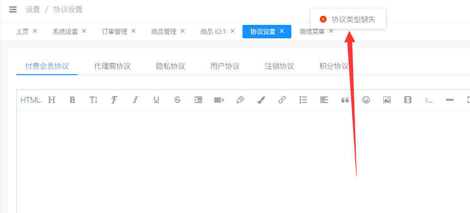This screenshot has width=470, height=213.
Task: Close the 微信菜单 tab
Action: tap(331, 31)
